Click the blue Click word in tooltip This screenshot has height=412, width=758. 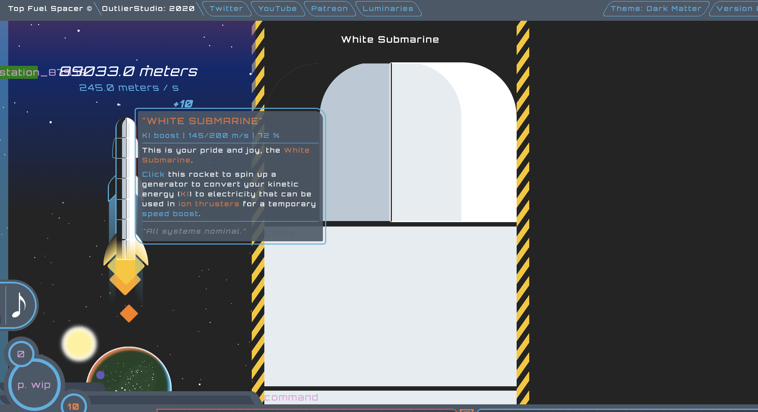[153, 174]
